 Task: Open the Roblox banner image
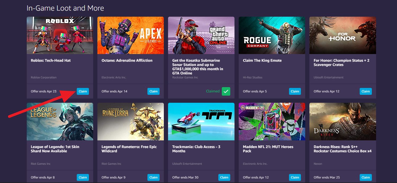tap(60, 35)
